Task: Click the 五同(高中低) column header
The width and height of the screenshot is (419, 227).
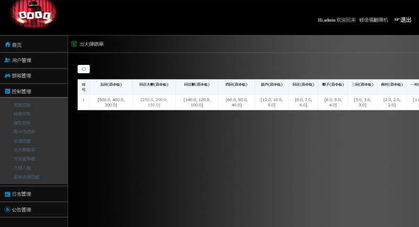Action: [111, 84]
